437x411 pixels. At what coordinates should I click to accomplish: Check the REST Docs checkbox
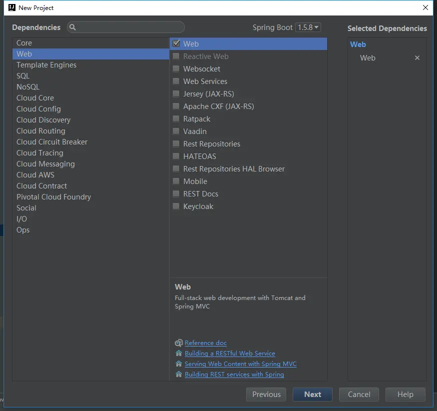pos(176,193)
